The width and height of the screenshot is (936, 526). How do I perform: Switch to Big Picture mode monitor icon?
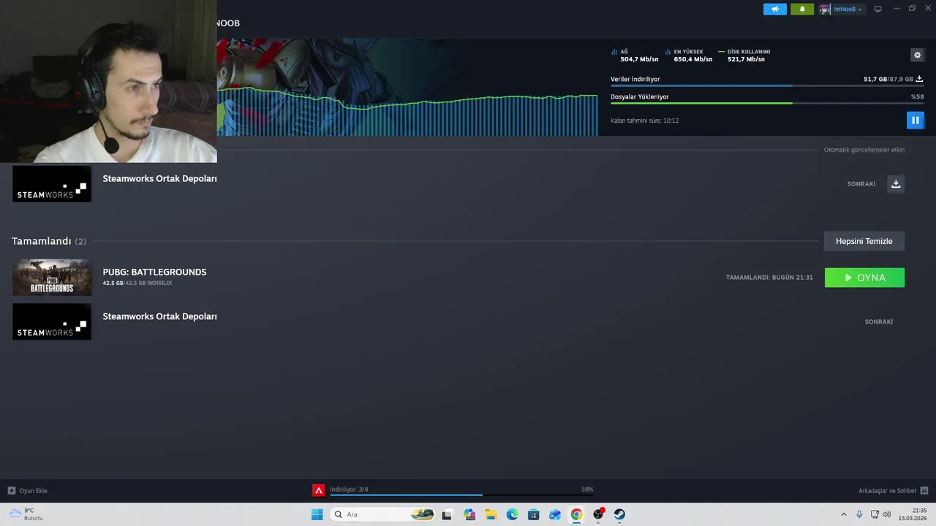click(878, 9)
